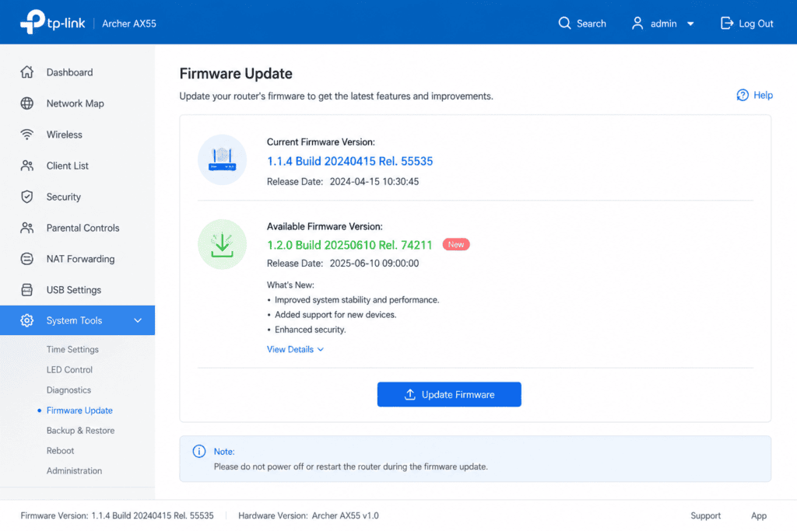The image size is (797, 531).
Task: Click footer Firmware Version text
Action: (x=117, y=515)
